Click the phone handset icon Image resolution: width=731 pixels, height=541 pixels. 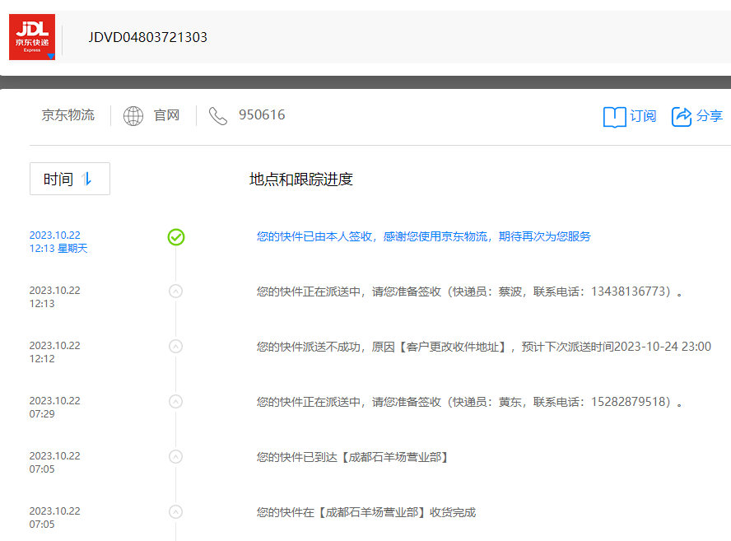pyautogui.click(x=217, y=115)
